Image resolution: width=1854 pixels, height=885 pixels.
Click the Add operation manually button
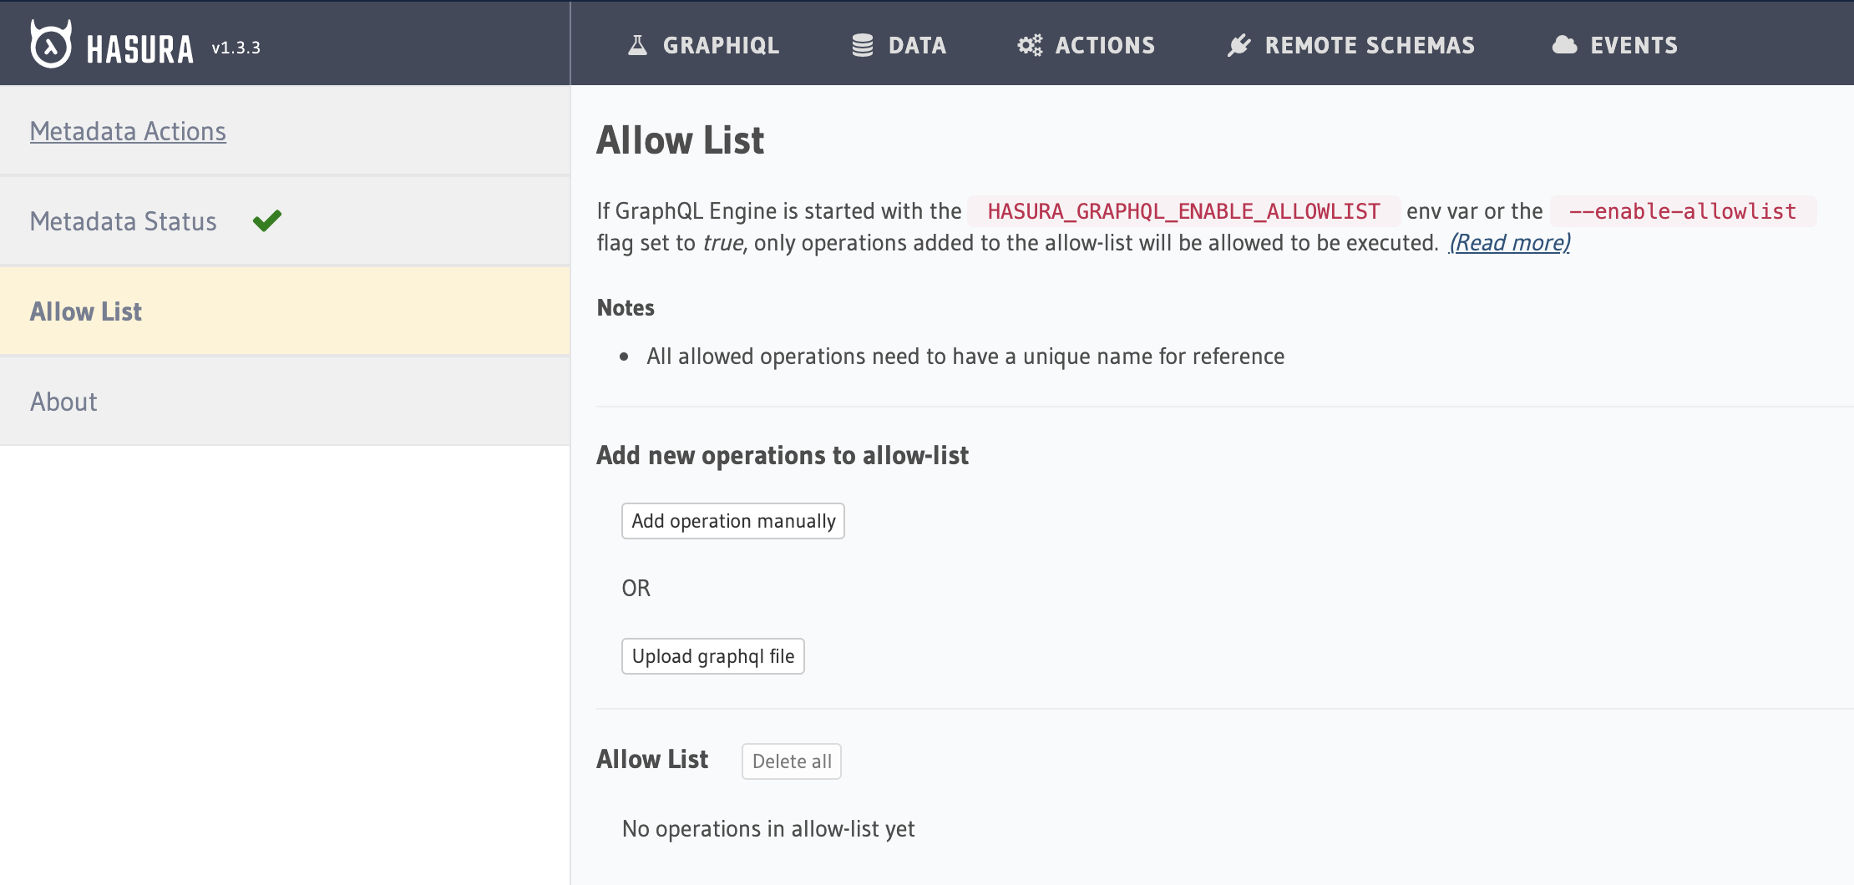click(x=732, y=520)
